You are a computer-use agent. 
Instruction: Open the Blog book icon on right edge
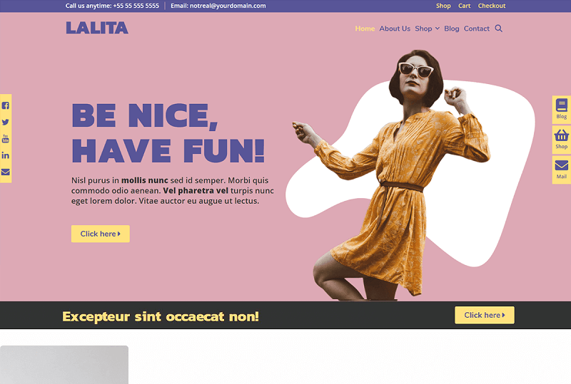561,110
